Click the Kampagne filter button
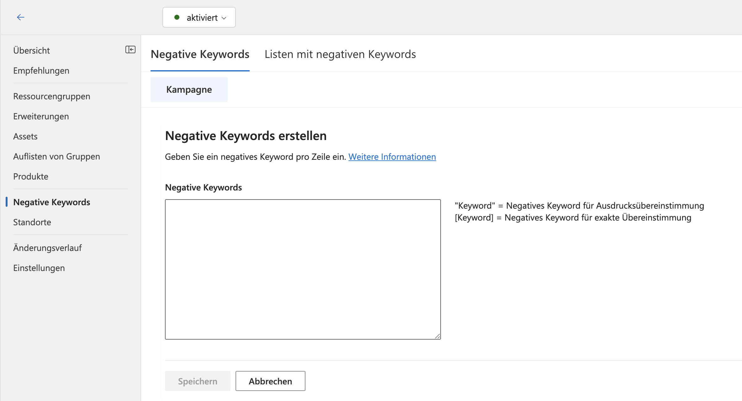The image size is (742, 401). pos(189,90)
